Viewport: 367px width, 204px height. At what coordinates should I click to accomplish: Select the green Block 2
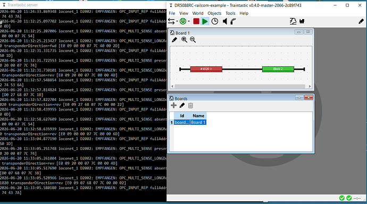[278, 69]
